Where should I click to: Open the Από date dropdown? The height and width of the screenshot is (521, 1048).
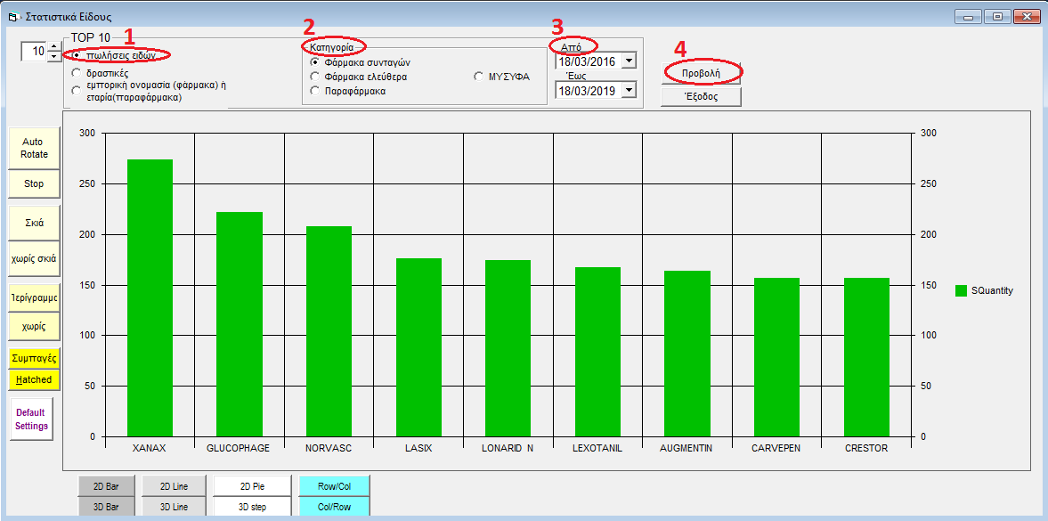pyautogui.click(x=630, y=61)
